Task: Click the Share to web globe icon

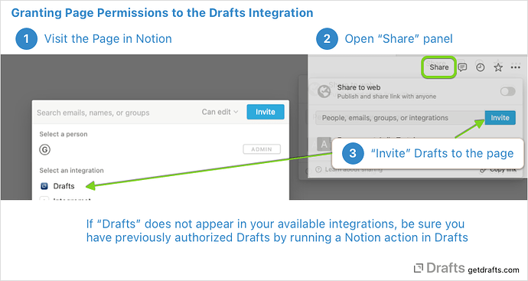Action: click(324, 91)
